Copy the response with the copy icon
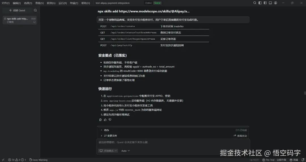Screen dimensions: 306x162 [101, 120]
